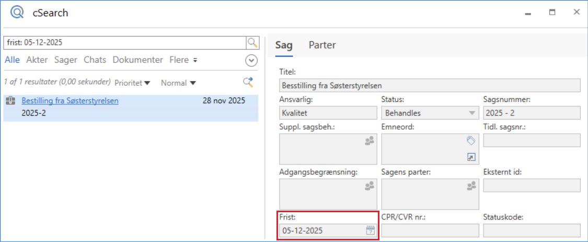Click the Frist date field 05-12-2025

point(328,231)
